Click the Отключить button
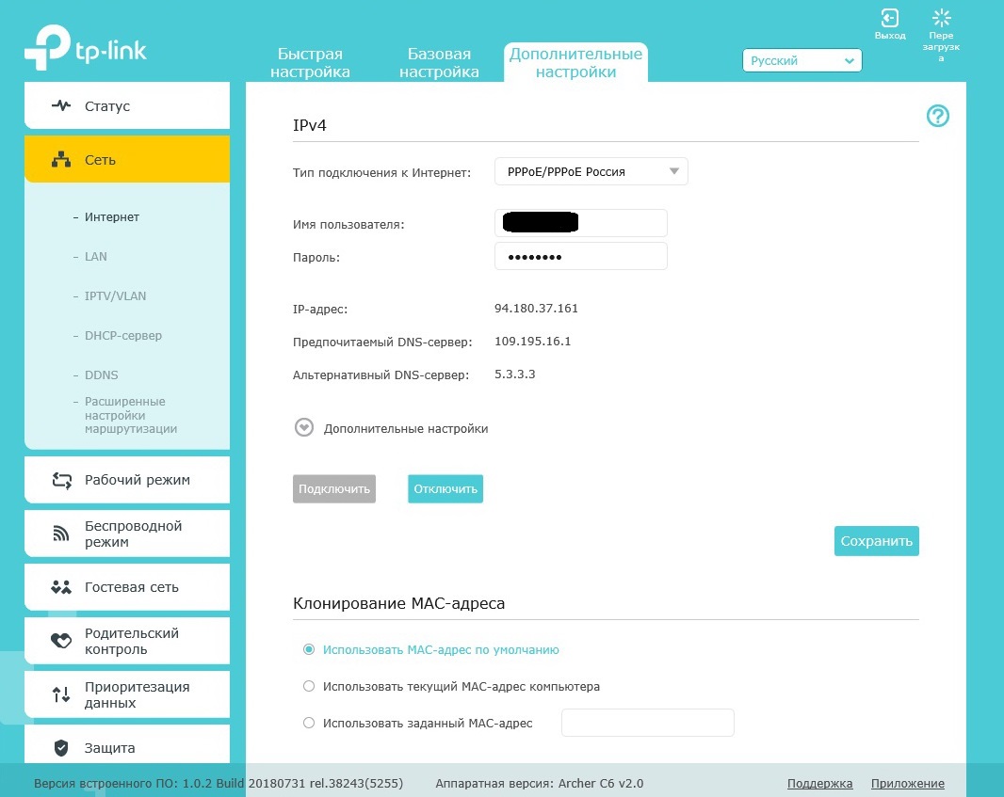The image size is (1004, 797). pos(445,489)
